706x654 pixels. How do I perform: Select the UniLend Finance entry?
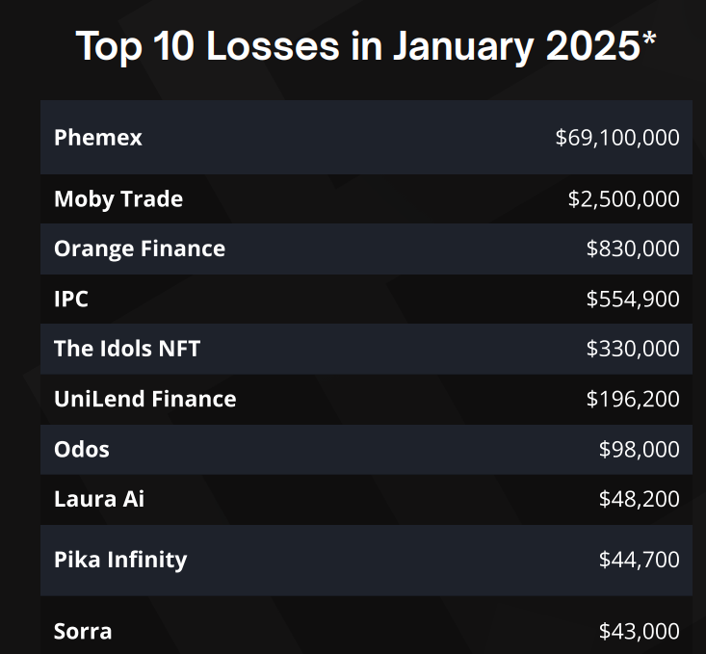tap(144, 399)
